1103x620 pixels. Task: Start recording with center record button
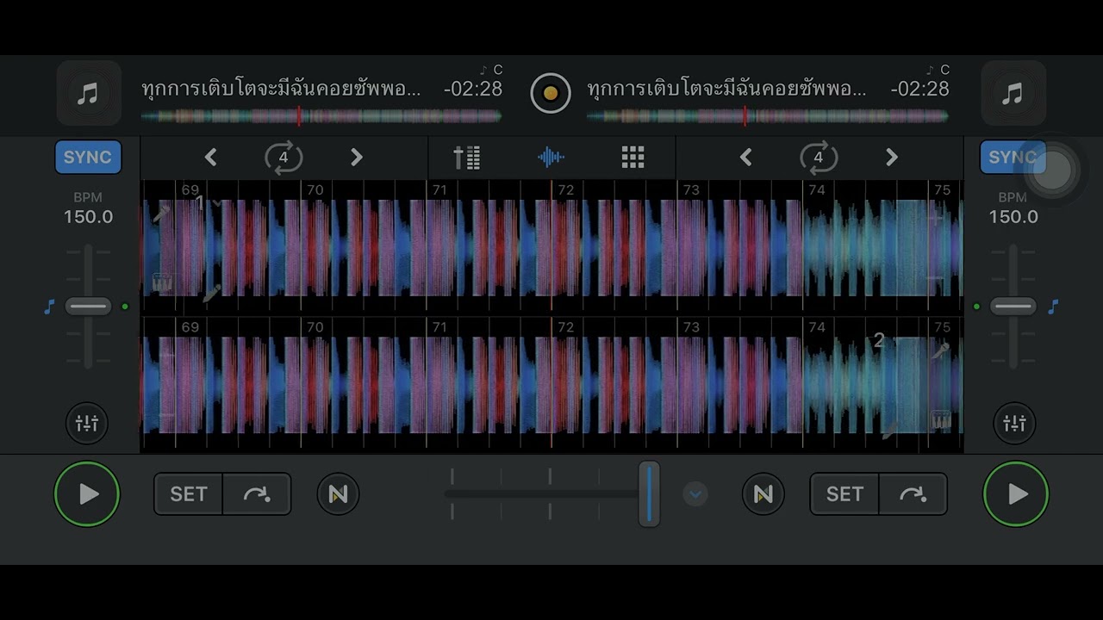(551, 93)
